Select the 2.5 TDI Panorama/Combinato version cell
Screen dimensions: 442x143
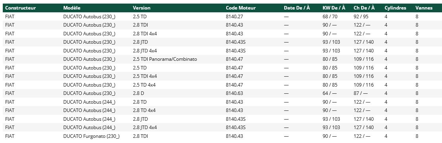pos(165,59)
